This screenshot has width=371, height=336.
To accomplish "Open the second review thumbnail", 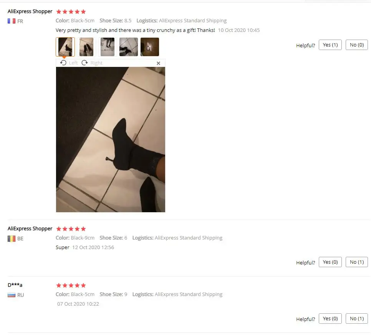I will [x=86, y=47].
